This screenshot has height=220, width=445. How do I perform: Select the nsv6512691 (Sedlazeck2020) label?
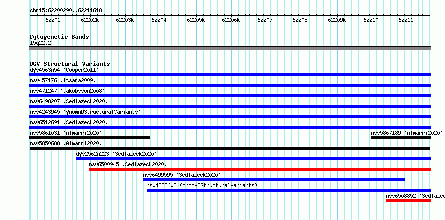tap(69, 123)
